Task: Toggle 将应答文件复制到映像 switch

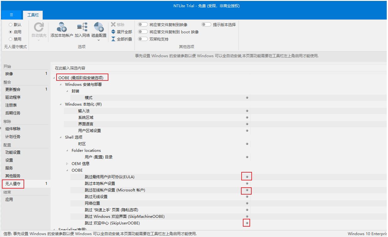Action: point(143,25)
